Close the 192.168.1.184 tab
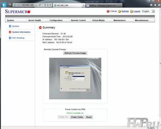The width and height of the screenshot is (161, 129). [84, 5]
